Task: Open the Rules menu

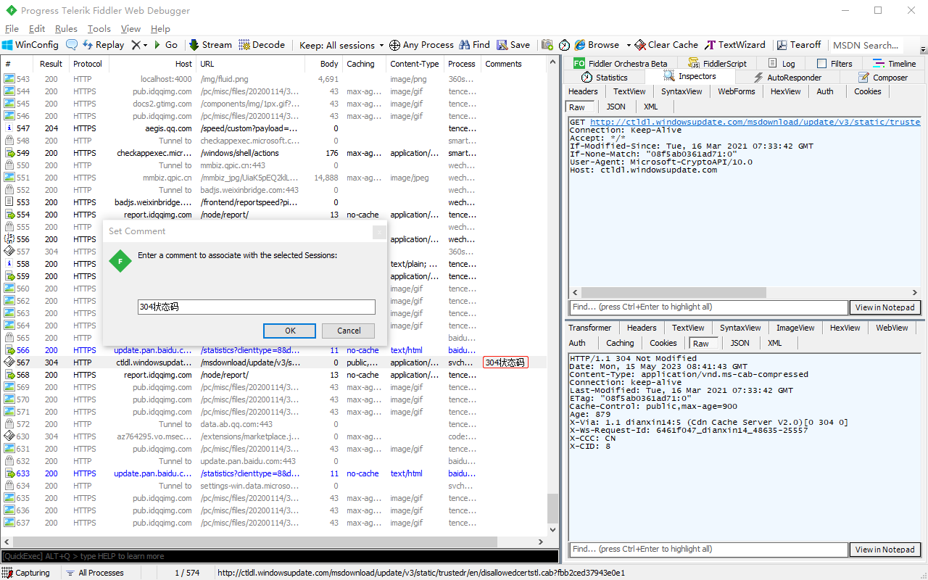Action: click(x=66, y=29)
